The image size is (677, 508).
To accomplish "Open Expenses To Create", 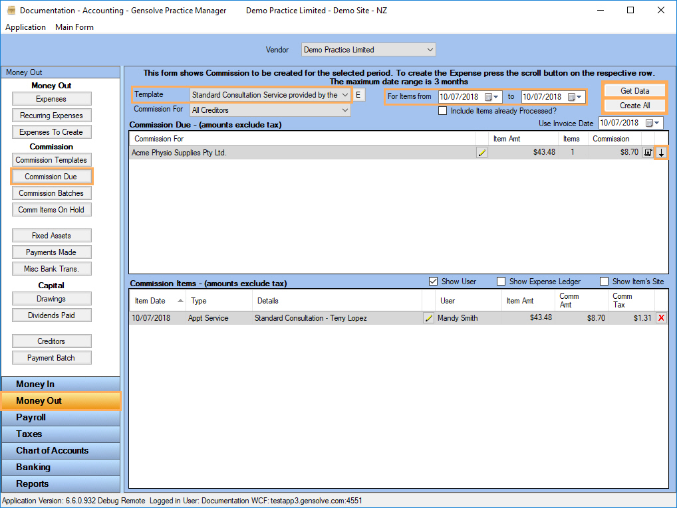I will [51, 132].
